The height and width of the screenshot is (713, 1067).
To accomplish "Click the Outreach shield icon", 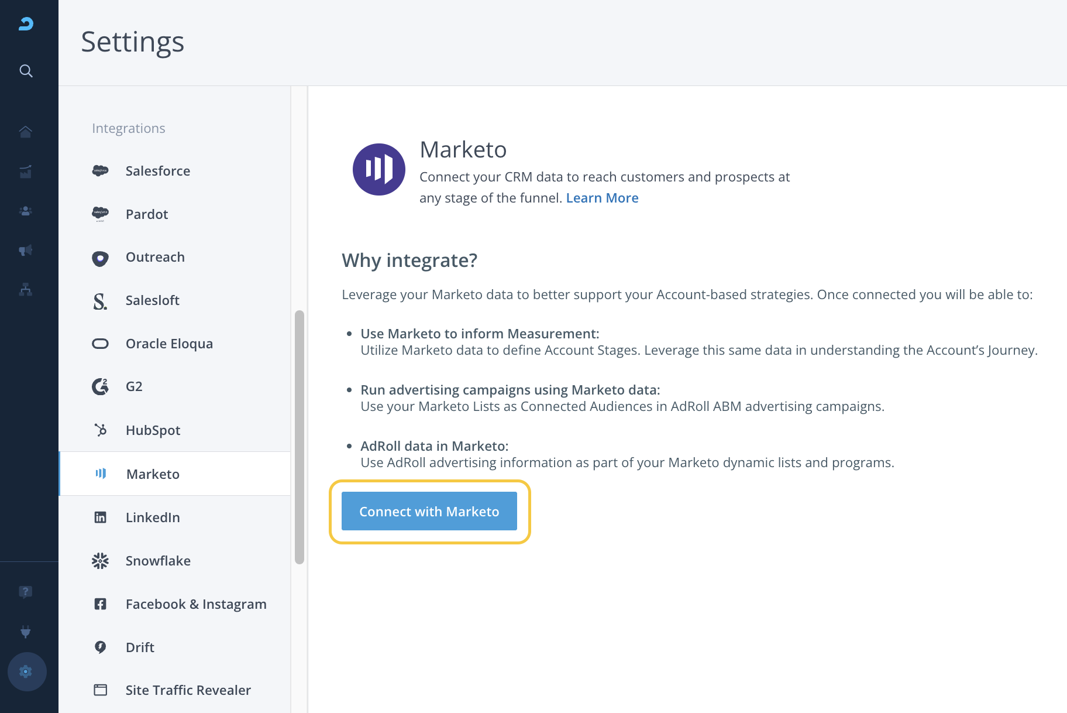I will point(100,258).
